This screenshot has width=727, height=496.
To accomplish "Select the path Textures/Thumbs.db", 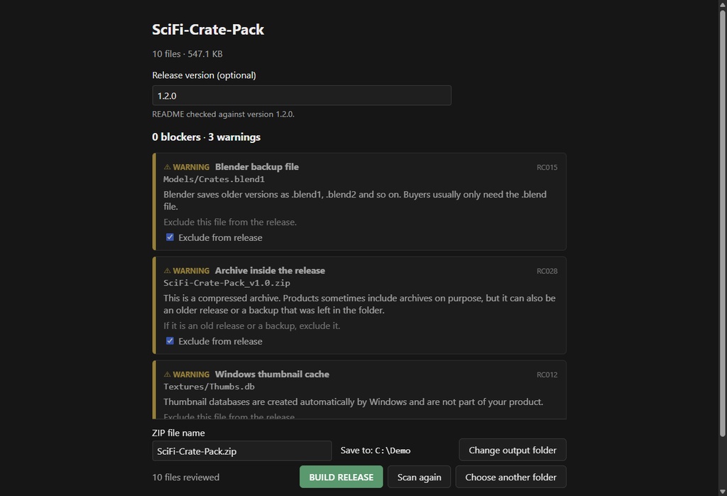I will (x=209, y=387).
